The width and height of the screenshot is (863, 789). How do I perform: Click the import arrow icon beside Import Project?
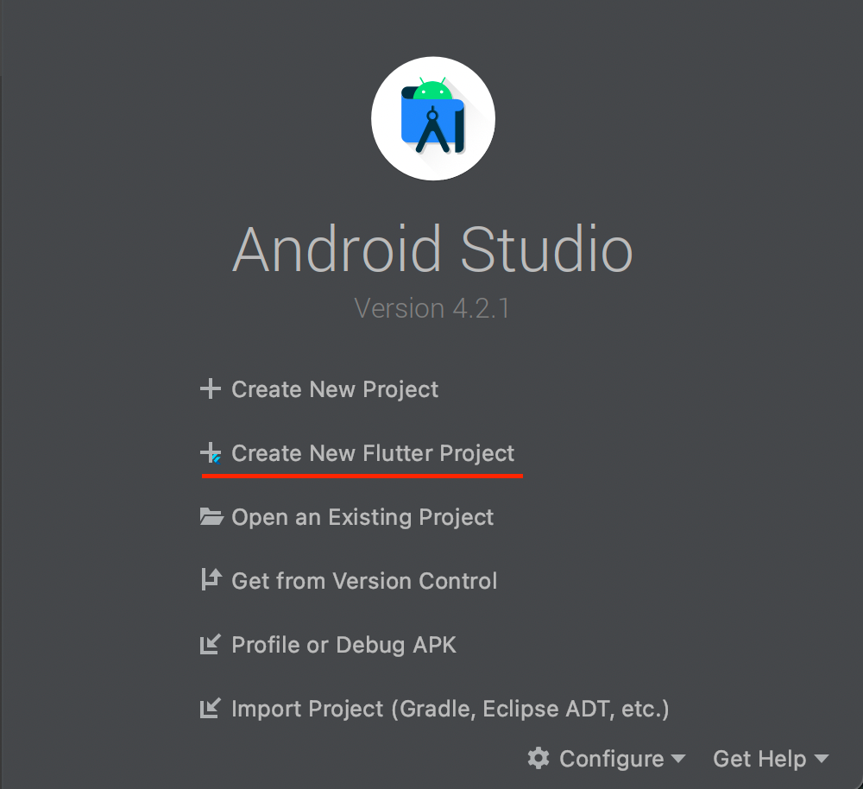(x=211, y=708)
